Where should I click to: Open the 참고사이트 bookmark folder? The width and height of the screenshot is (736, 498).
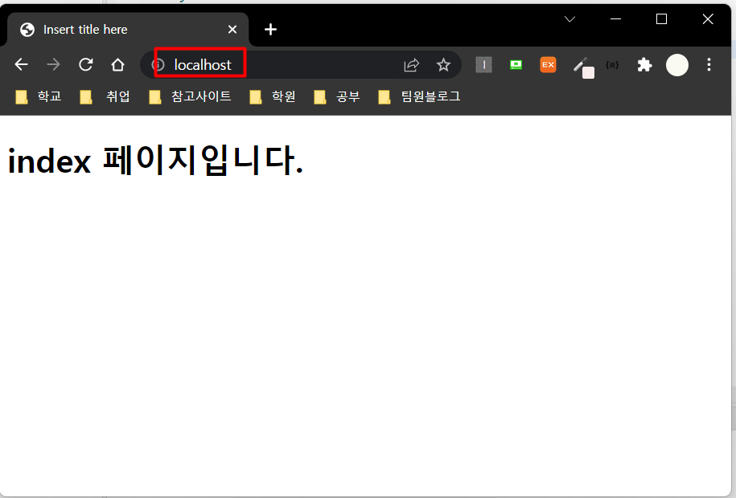tap(190, 96)
